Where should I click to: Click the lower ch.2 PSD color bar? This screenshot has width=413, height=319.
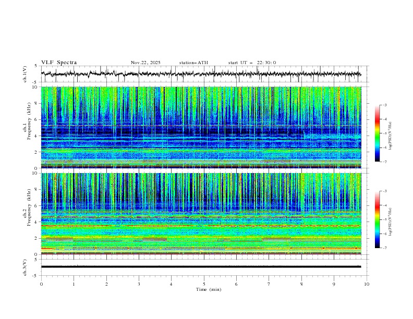(377, 220)
